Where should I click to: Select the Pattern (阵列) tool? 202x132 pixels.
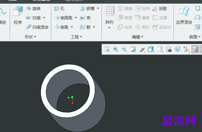(x=109, y=15)
